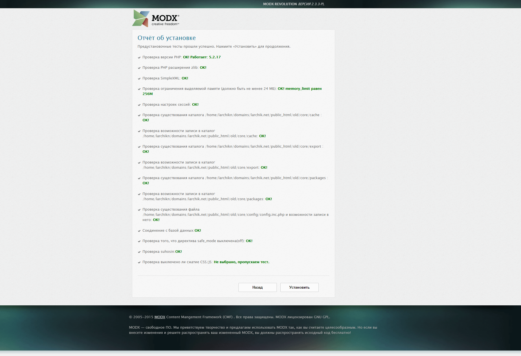Click text 'Не выбрано, пропускаем тест.'
The width and height of the screenshot is (521, 356).
tap(241, 262)
